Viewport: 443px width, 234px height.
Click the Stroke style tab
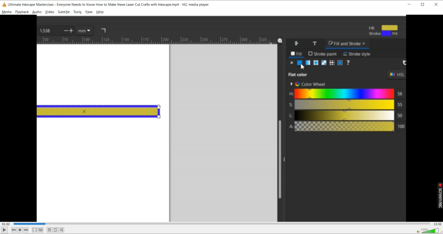pyautogui.click(x=356, y=54)
